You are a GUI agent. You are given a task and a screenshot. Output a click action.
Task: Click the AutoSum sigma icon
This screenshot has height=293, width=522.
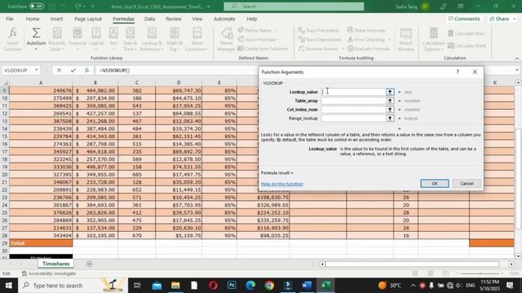pos(36,33)
